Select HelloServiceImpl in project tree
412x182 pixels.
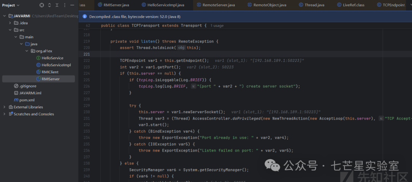(56, 65)
